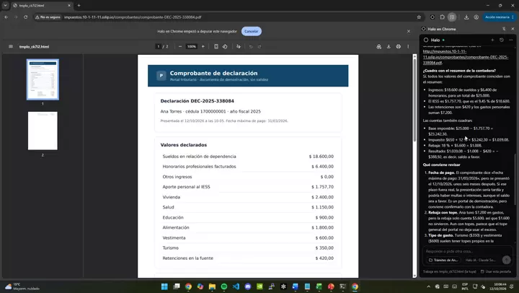Click the send message arrow button
Viewport: 519px width, 293px height.
pos(506,261)
